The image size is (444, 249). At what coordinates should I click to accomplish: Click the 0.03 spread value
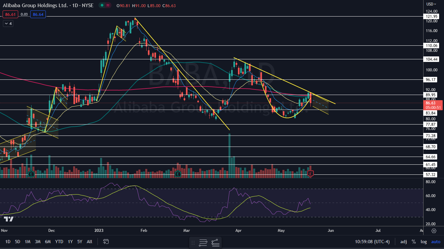point(24,14)
